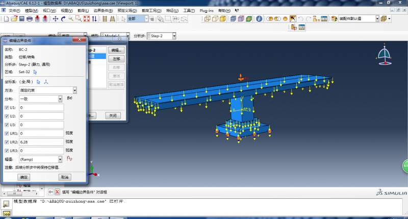Click the 3D compass in the viewport

[x=385, y=55]
